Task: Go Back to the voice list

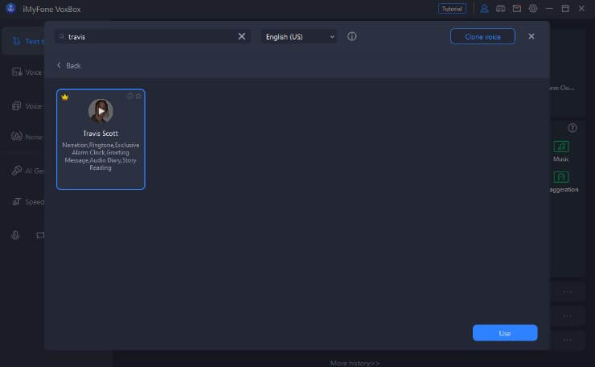Action: (68, 66)
